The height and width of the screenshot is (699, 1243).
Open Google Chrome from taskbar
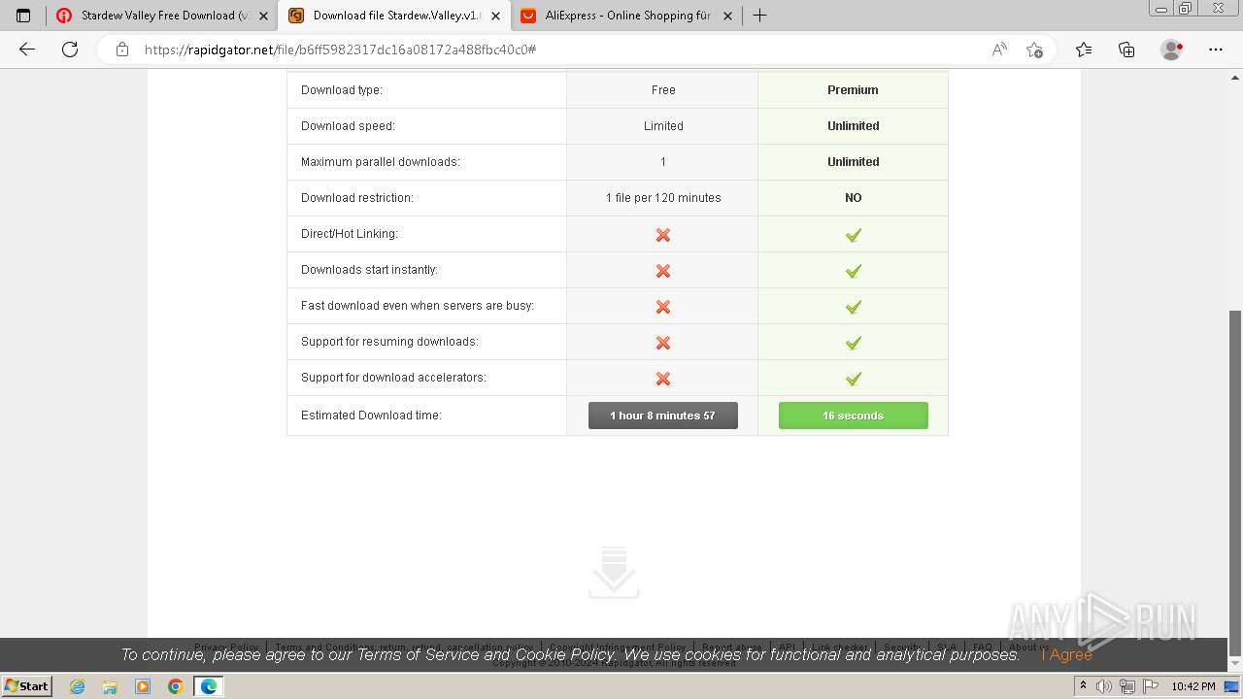tap(175, 686)
